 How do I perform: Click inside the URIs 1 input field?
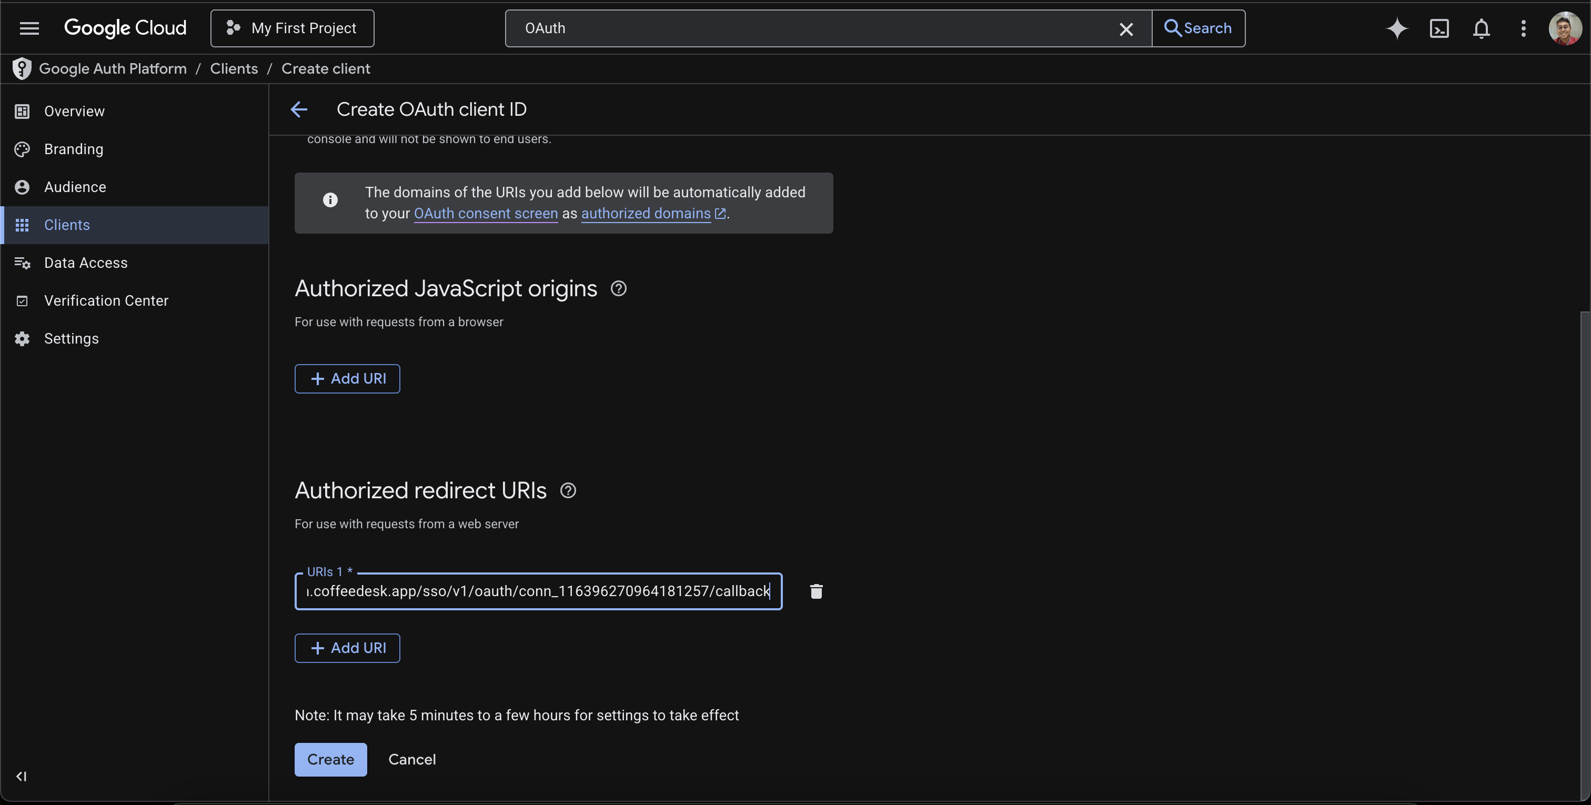(537, 591)
